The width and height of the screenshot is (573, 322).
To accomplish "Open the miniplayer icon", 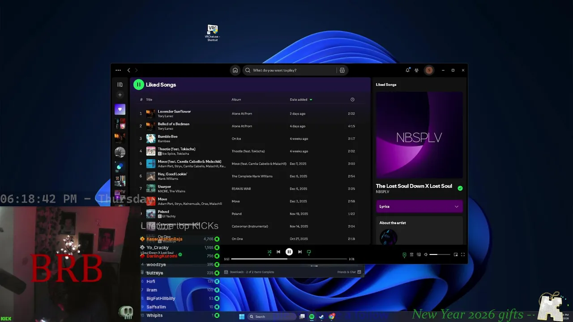I will [x=456, y=254].
